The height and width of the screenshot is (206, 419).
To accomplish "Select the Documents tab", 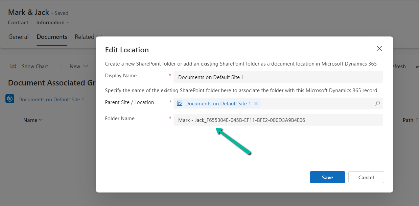I will click(x=52, y=37).
